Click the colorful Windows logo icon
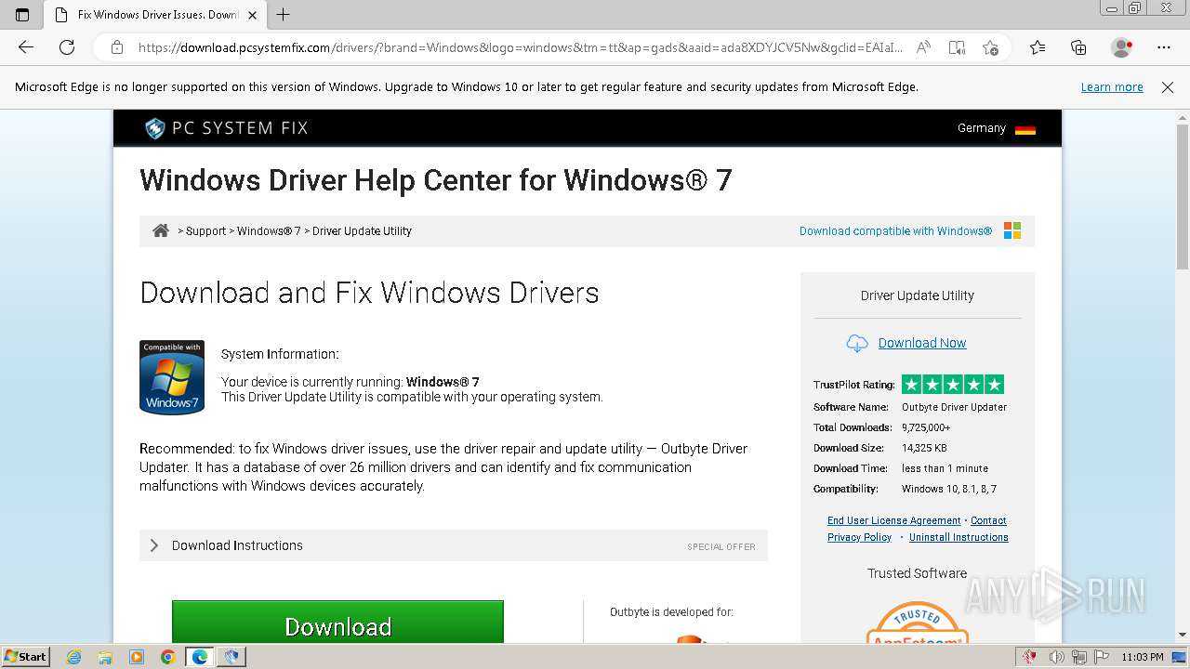Viewport: 1190px width, 669px height. [1012, 230]
